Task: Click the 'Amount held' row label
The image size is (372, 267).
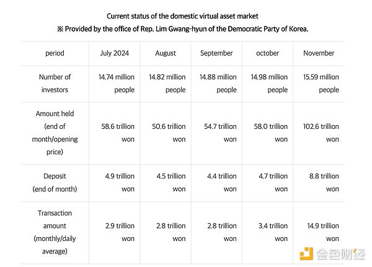Action: point(55,133)
